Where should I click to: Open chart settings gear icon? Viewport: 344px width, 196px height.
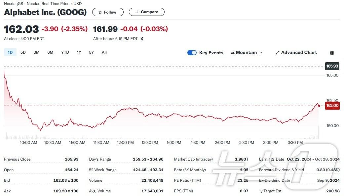pyautogui.click(x=332, y=53)
